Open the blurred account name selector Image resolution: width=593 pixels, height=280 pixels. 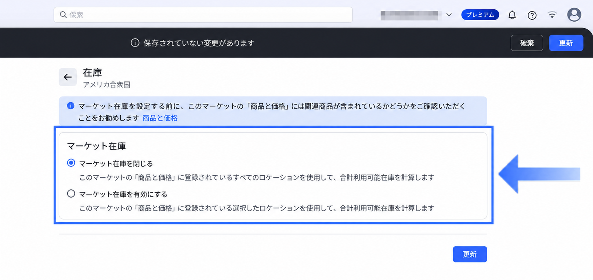pyautogui.click(x=409, y=15)
